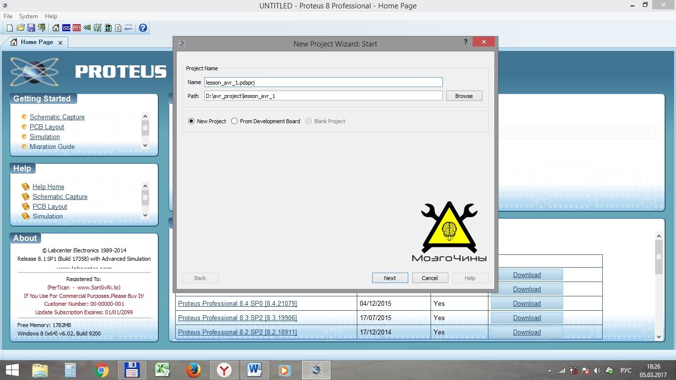Open the Simulation help book link
This screenshot has height=380, width=676.
pyautogui.click(x=48, y=216)
